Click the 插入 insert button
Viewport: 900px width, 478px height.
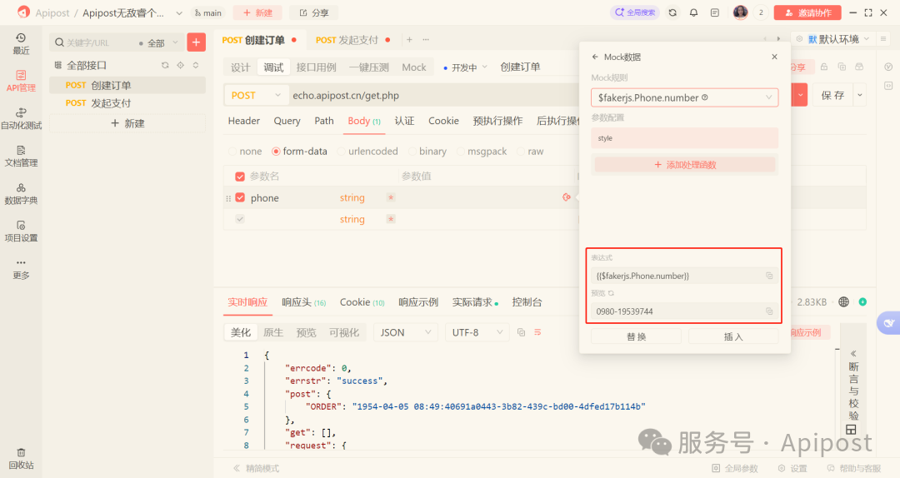pos(733,336)
